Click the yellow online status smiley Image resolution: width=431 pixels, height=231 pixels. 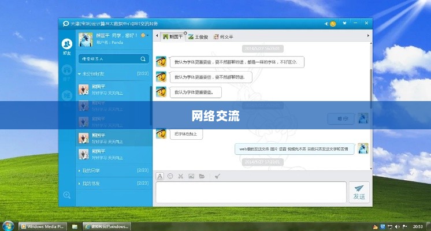click(x=143, y=35)
